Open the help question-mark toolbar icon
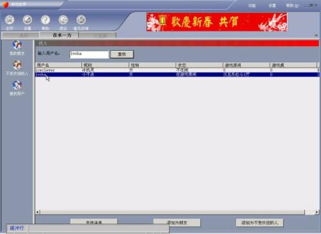The height and width of the screenshot is (234, 321). pyautogui.click(x=46, y=20)
